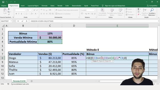Open the font size dropdown showing 12
The image size is (160, 90).
pos(32,10)
